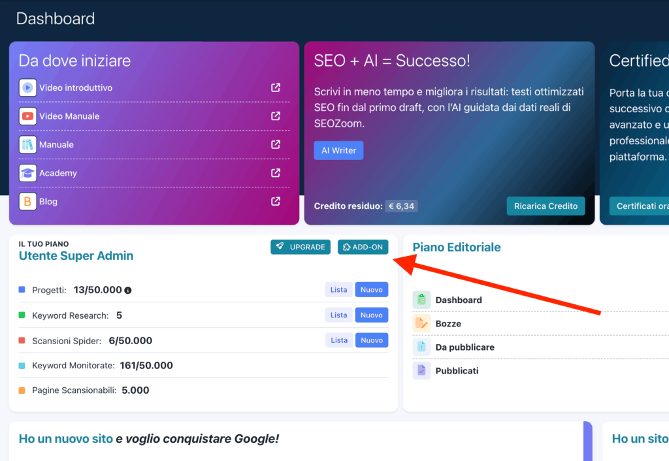
Task: Click the Manuale books icon
Action: pyautogui.click(x=27, y=144)
